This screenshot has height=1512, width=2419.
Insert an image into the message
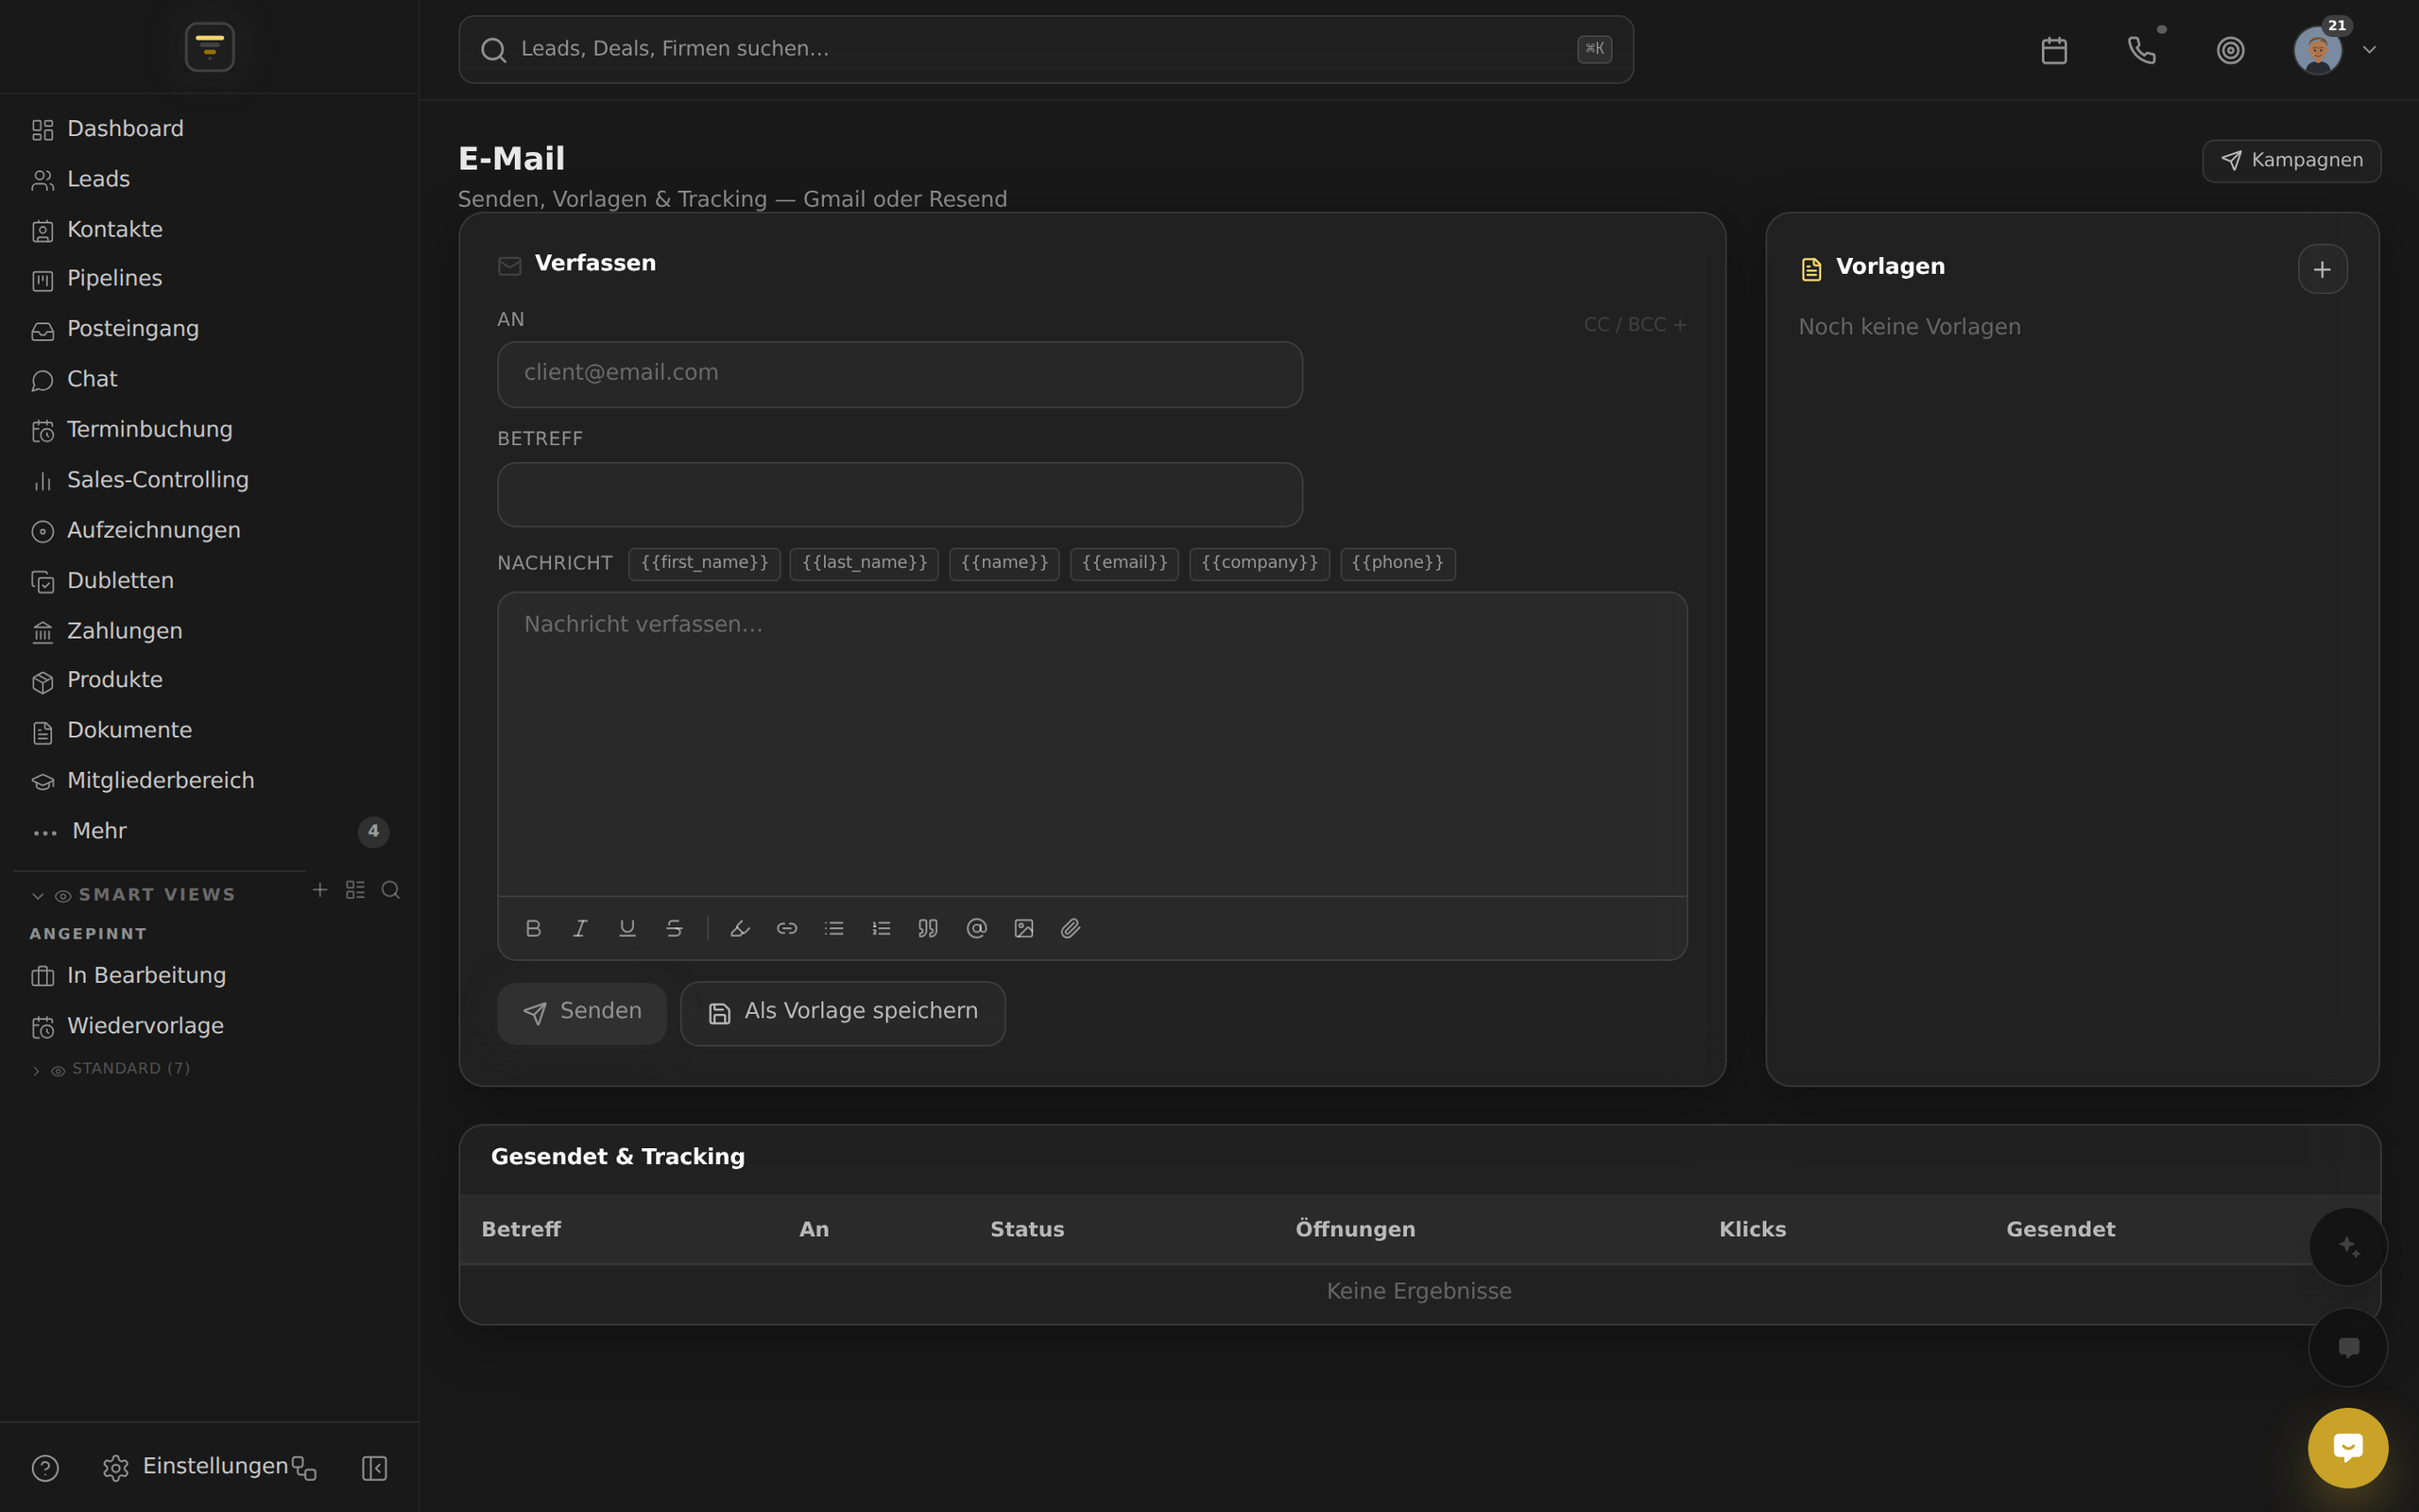[1023, 928]
